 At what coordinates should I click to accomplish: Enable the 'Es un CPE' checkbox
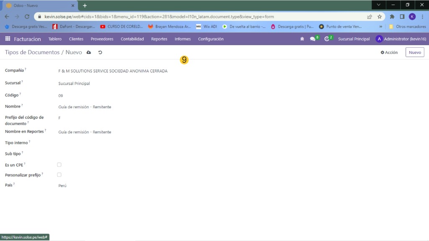tap(59, 165)
